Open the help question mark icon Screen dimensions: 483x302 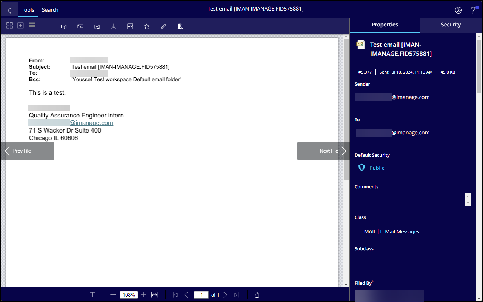point(473,10)
